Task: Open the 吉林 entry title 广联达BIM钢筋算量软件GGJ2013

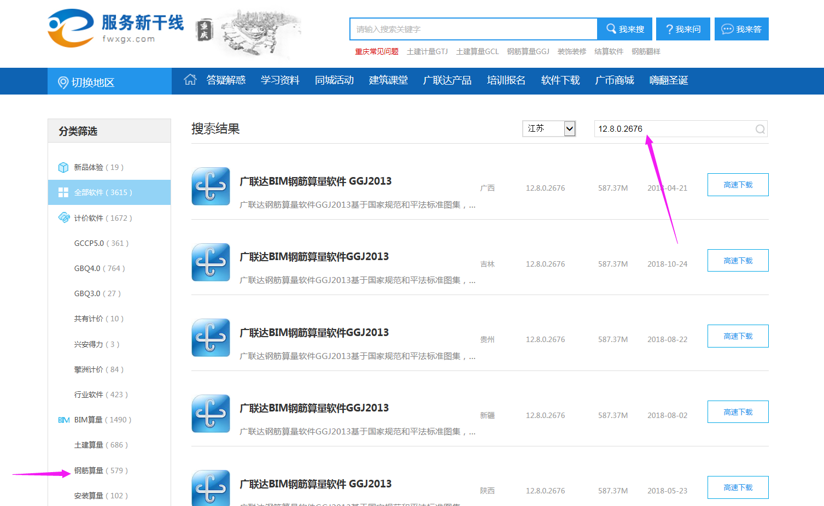Action: tap(314, 257)
